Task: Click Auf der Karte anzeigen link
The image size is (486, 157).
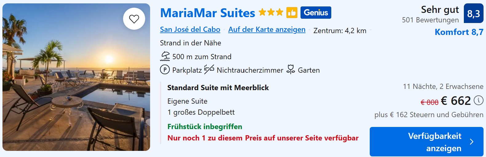Action: point(267,29)
